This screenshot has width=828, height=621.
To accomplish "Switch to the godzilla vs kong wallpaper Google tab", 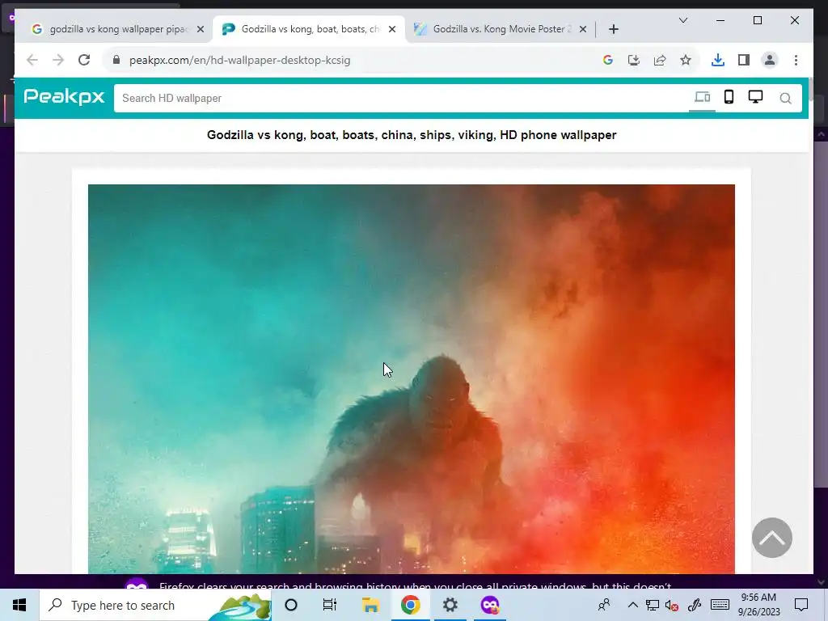I will [118, 29].
